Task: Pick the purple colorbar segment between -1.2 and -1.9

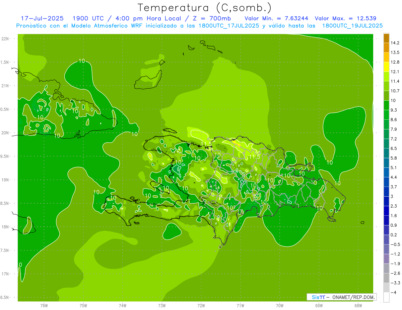Action: point(386,259)
